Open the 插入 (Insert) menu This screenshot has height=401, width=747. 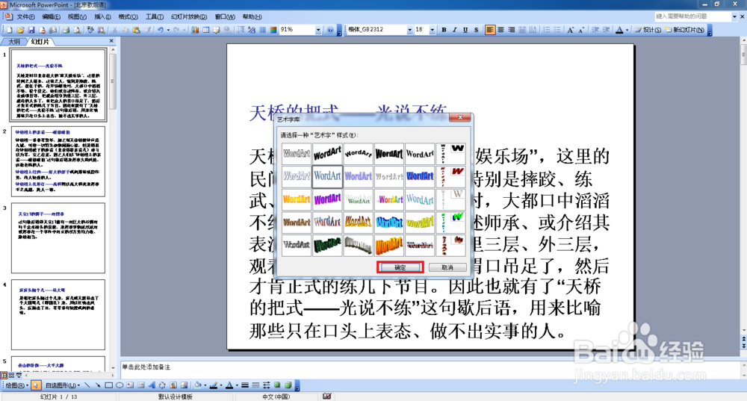pos(102,16)
